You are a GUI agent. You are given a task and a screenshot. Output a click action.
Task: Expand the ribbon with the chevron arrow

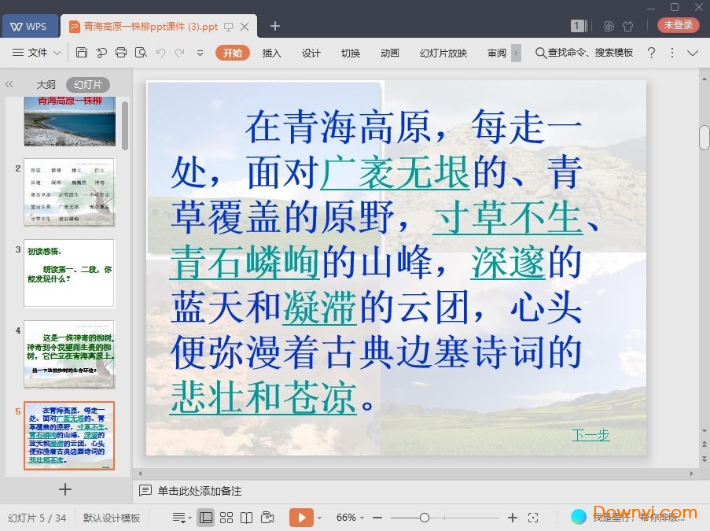tap(693, 53)
